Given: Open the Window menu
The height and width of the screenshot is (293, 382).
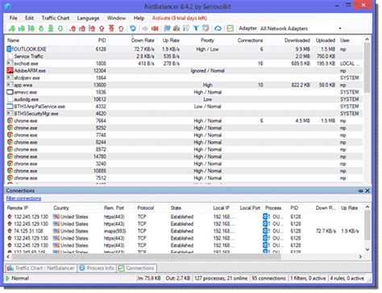Looking at the screenshot, I should pos(116,18).
